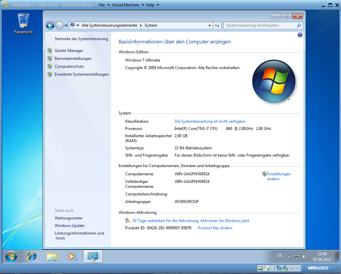
Task: Click the VMware network adapter device icon
Action: pyautogui.click(x=279, y=268)
